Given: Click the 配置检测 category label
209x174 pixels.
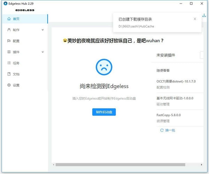Looking at the screenshot, I should [x=163, y=87].
